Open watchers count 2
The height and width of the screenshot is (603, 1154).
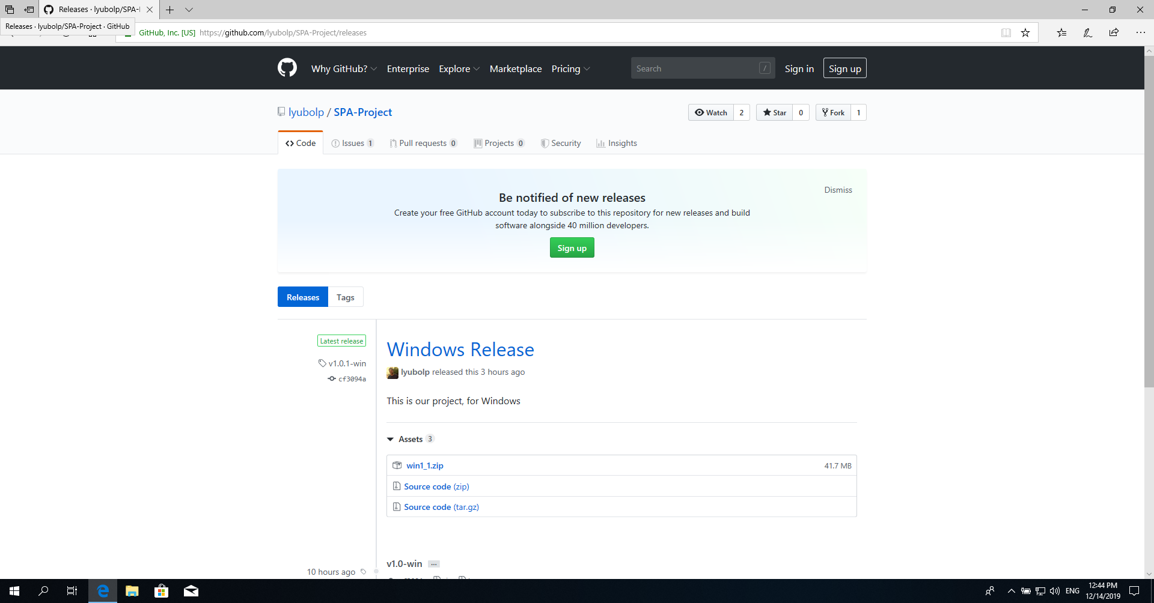[x=742, y=112]
